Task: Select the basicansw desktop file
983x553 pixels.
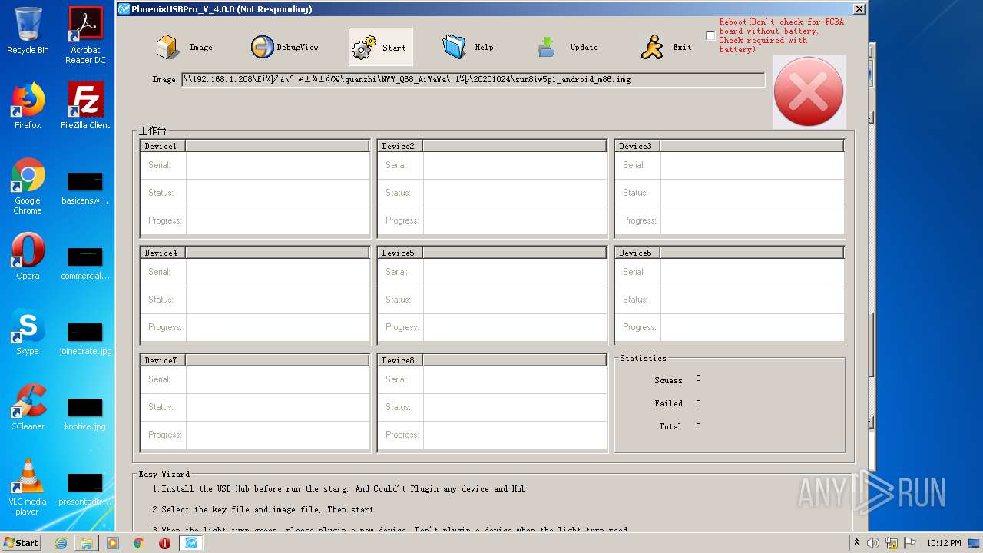Action: [x=85, y=187]
